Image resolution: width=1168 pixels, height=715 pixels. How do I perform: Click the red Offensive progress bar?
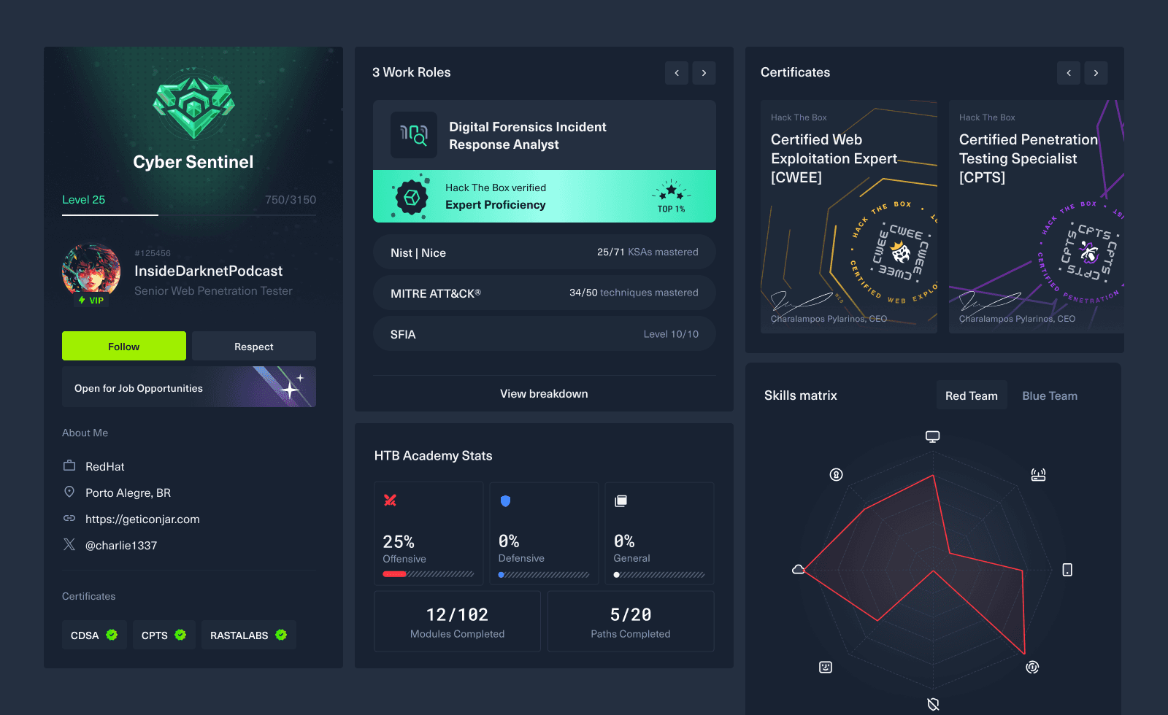pyautogui.click(x=429, y=574)
